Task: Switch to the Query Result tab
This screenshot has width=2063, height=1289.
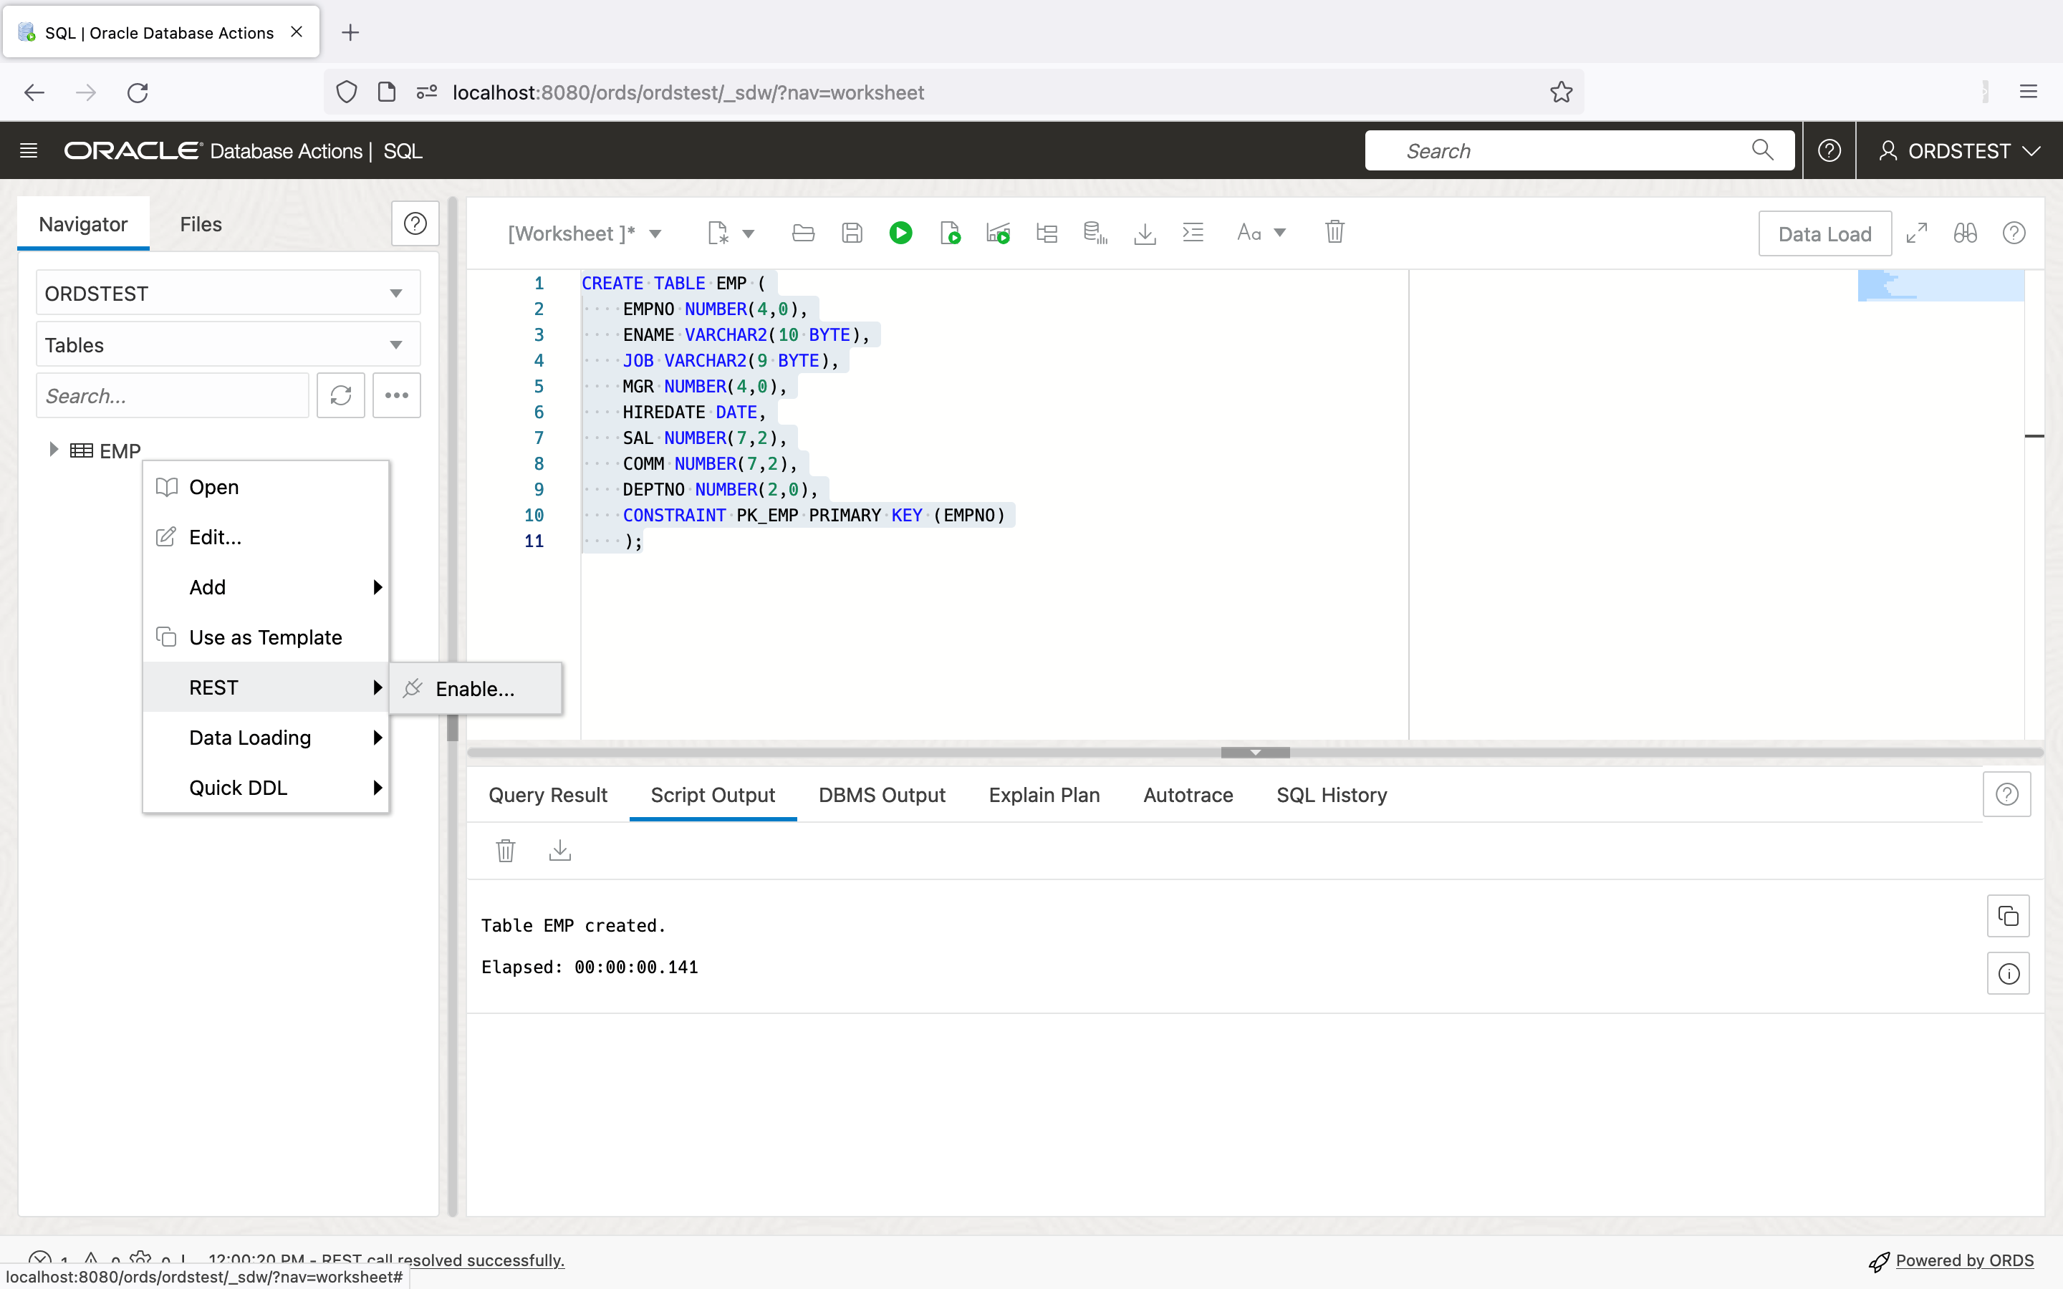Action: coord(547,794)
